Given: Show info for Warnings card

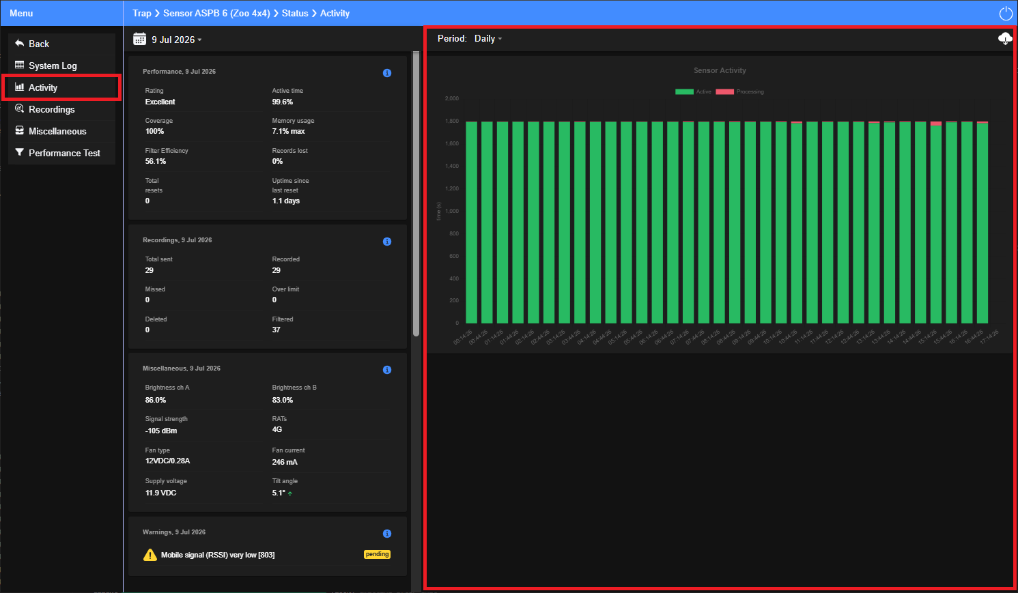Looking at the screenshot, I should coord(387,534).
